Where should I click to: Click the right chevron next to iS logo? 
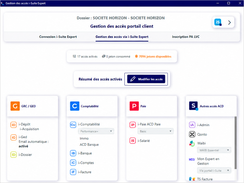[229, 23]
